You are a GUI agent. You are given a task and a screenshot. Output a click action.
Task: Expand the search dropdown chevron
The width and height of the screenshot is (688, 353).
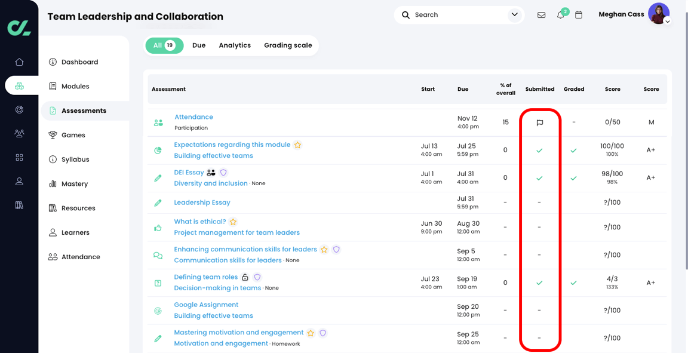pos(514,14)
